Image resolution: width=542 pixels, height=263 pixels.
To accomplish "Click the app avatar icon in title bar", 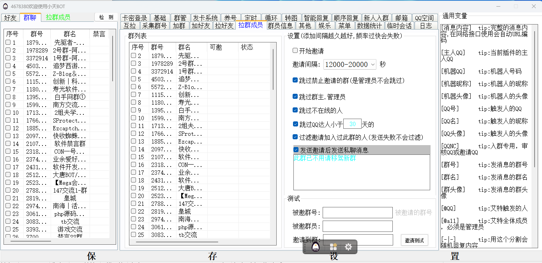I will pyautogui.click(x=5, y=6).
